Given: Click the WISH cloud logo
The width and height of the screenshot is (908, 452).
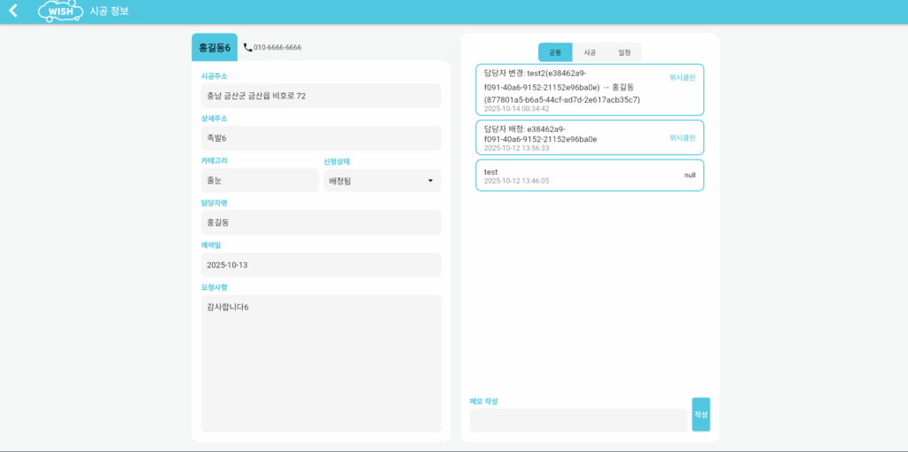Looking at the screenshot, I should click(60, 12).
